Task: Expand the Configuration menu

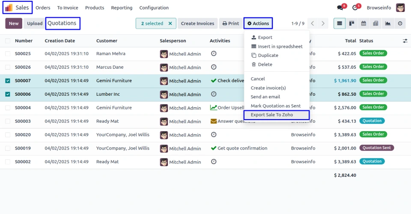Action: [154, 8]
